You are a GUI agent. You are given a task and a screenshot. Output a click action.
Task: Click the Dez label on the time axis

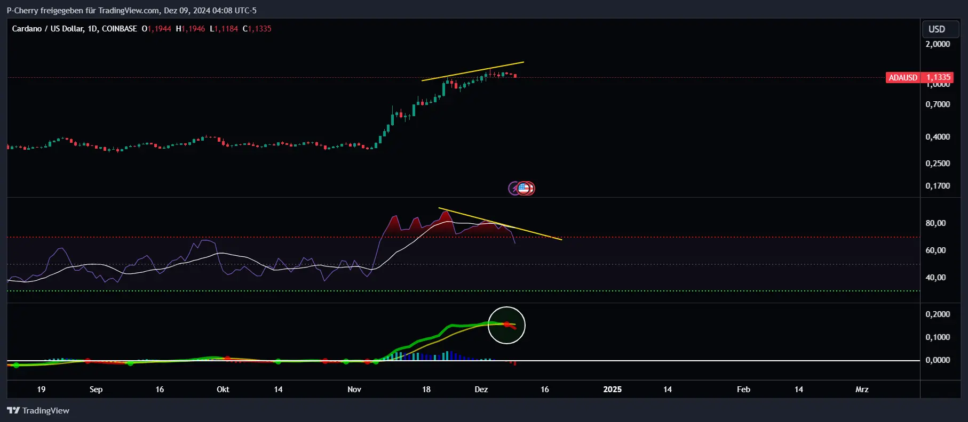pyautogui.click(x=481, y=389)
